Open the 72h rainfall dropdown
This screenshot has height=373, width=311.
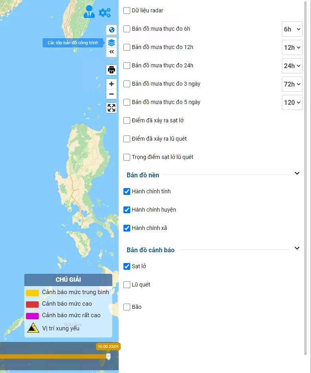(x=292, y=84)
